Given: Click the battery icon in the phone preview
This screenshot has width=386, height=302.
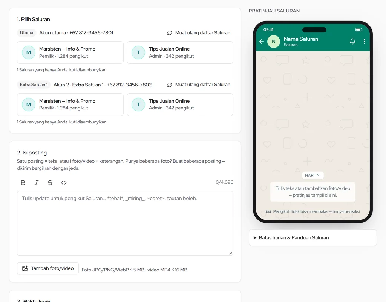Looking at the screenshot, I should click(359, 29).
